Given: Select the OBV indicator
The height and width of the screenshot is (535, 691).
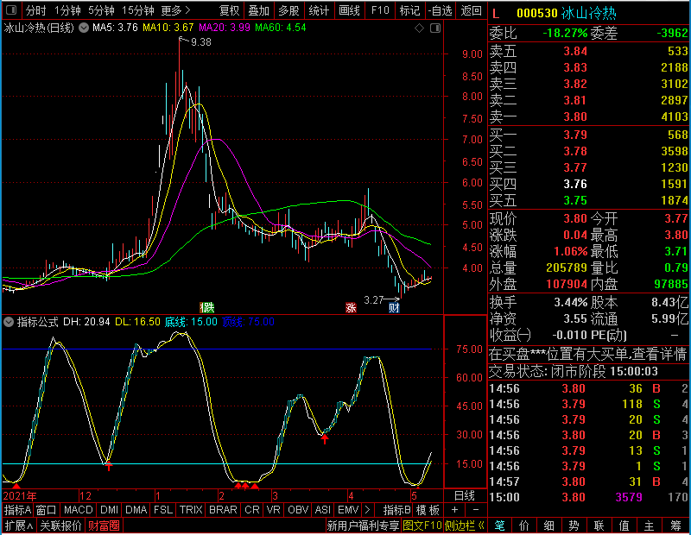Looking at the screenshot, I should coord(298,510).
